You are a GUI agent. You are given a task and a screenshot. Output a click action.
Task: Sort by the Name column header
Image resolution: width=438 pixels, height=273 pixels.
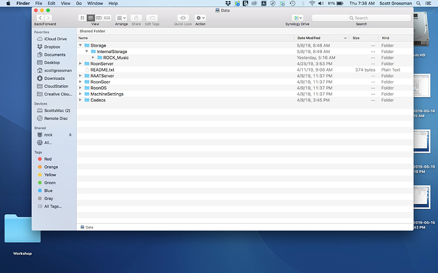click(x=185, y=38)
